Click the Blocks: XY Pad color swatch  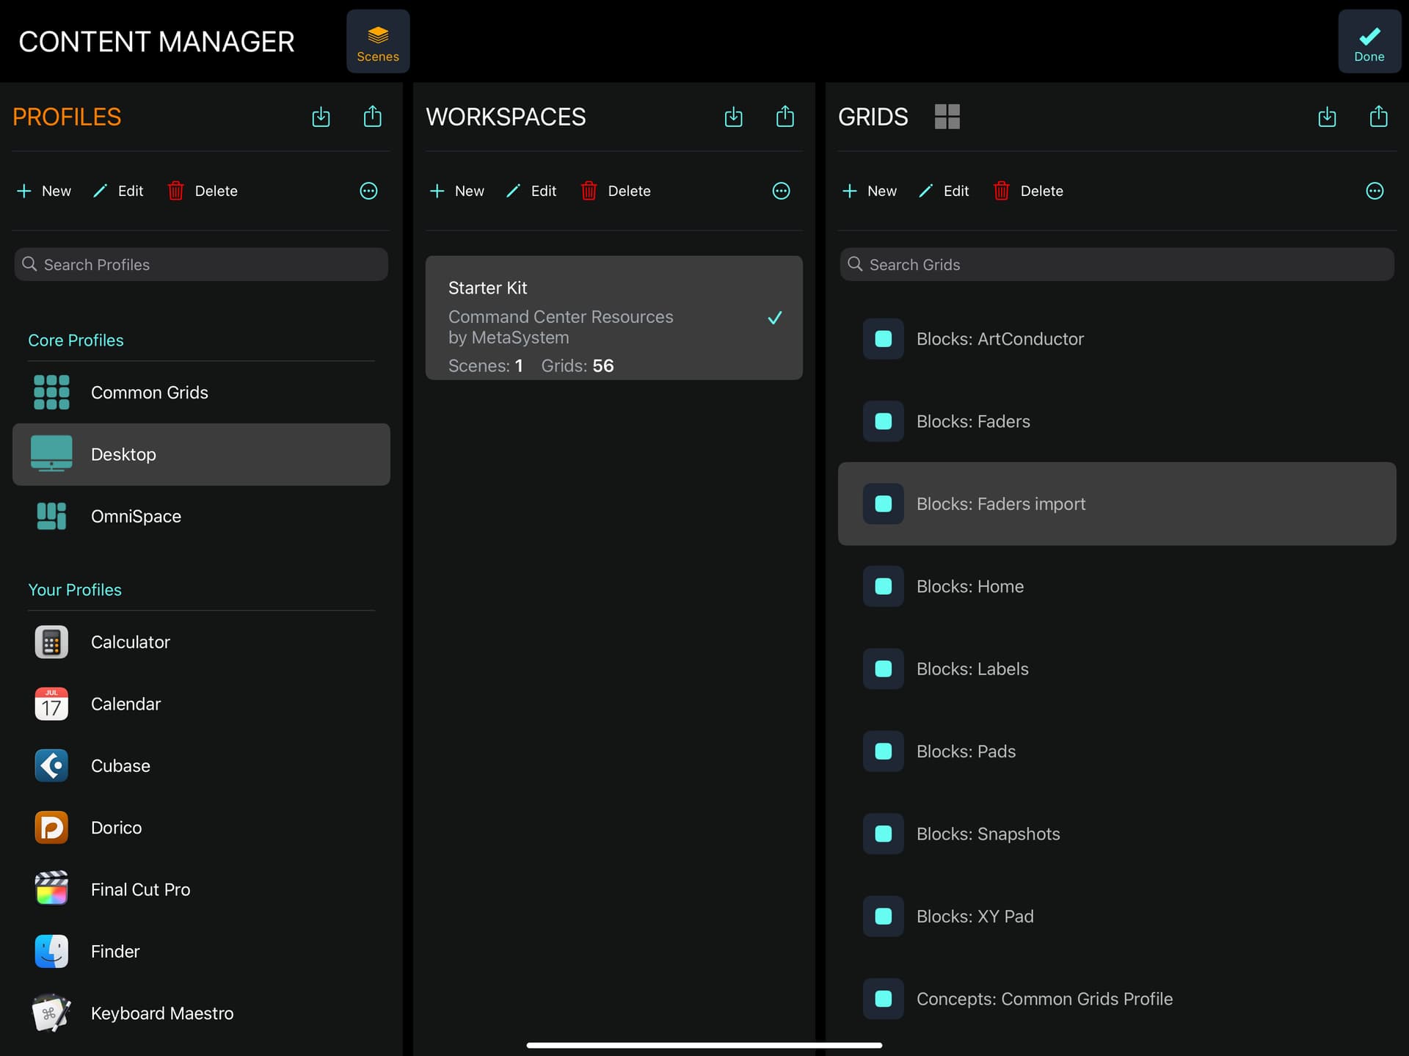click(884, 917)
